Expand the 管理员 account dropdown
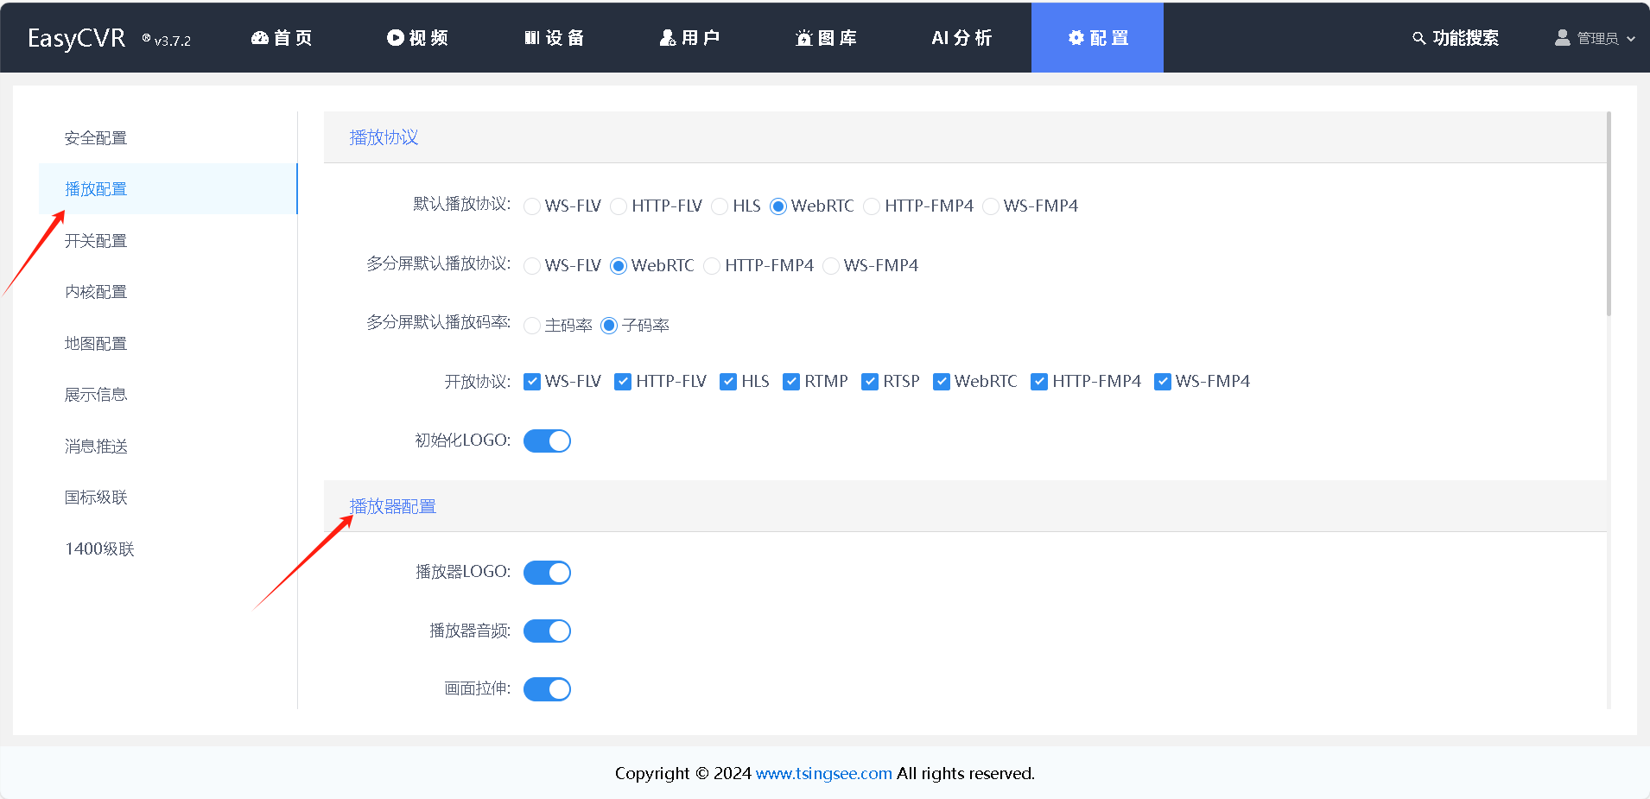The width and height of the screenshot is (1650, 799). [x=1633, y=37]
